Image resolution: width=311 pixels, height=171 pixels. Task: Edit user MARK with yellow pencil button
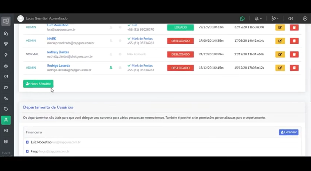click(x=280, y=41)
